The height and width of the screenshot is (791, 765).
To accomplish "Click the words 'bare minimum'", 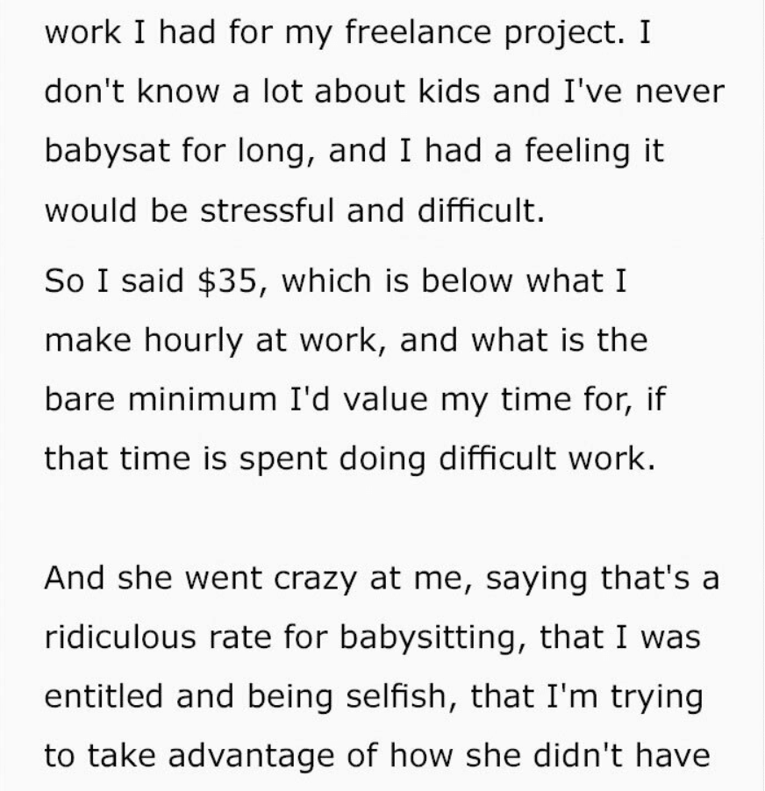I will coord(161,399).
